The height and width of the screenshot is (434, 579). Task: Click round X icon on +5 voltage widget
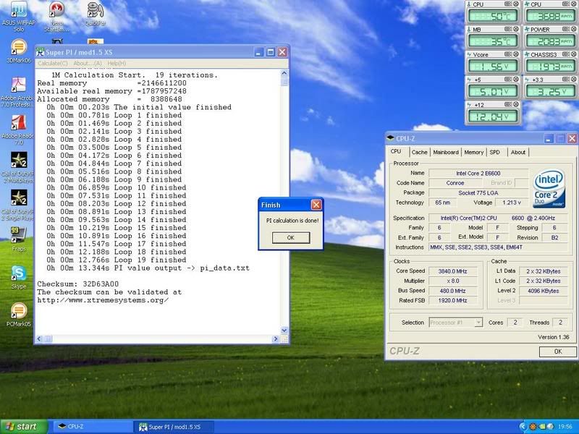pos(516,80)
